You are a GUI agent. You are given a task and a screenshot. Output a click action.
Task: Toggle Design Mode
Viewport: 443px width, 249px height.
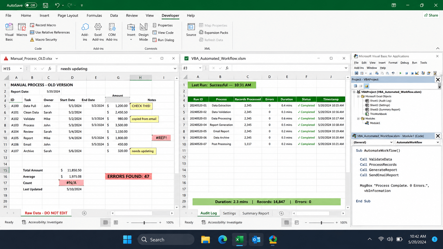pyautogui.click(x=143, y=32)
